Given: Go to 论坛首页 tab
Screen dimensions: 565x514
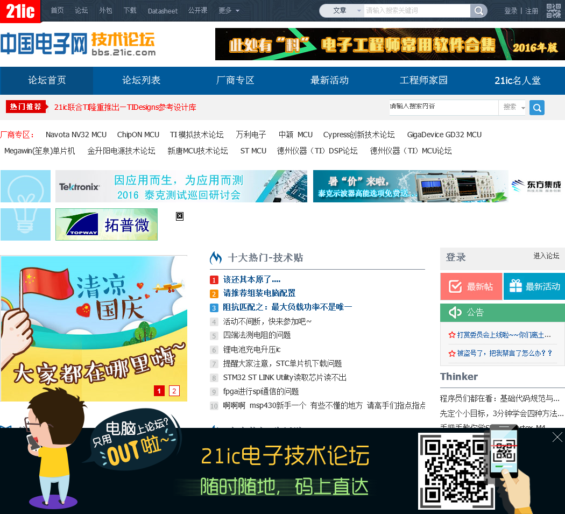Looking at the screenshot, I should [x=47, y=80].
